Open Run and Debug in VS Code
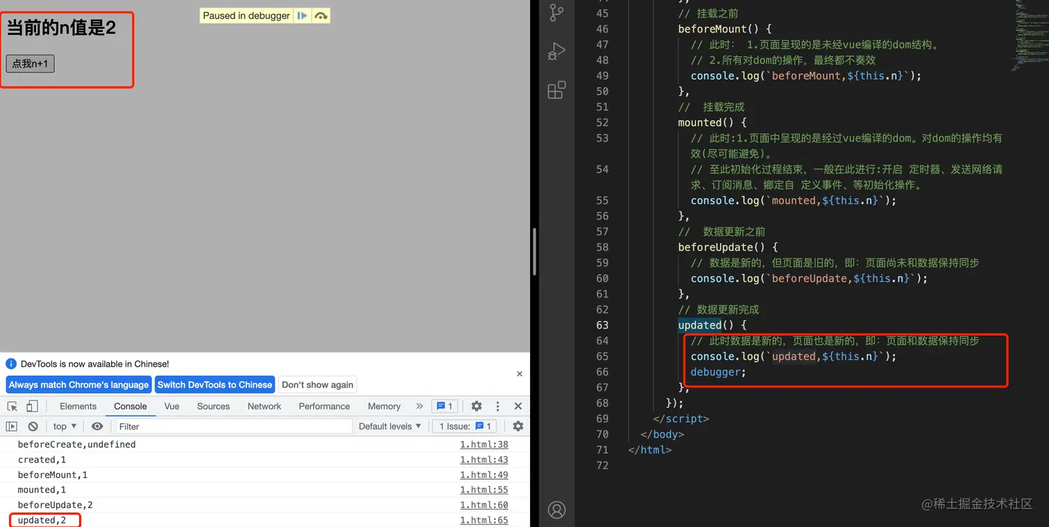The width and height of the screenshot is (1049, 527). point(556,51)
